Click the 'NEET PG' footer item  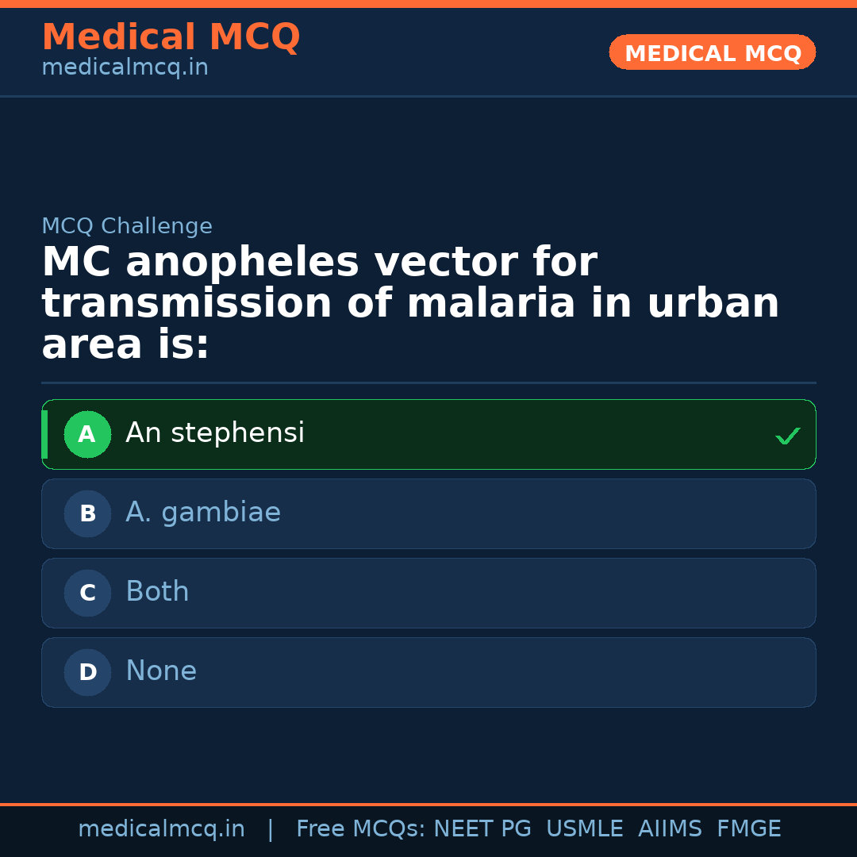(x=482, y=828)
